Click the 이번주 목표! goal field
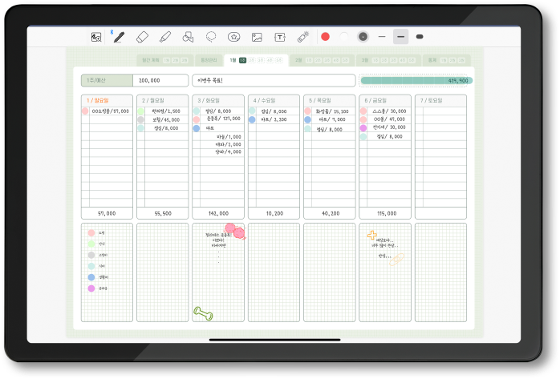The height and width of the screenshot is (379, 560). click(x=274, y=80)
